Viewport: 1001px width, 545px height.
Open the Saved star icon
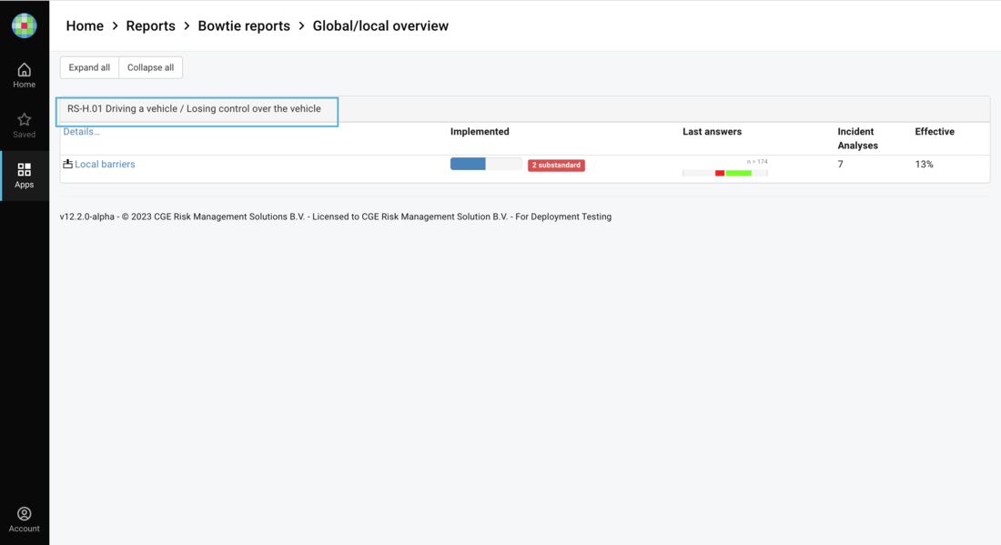pos(25,126)
